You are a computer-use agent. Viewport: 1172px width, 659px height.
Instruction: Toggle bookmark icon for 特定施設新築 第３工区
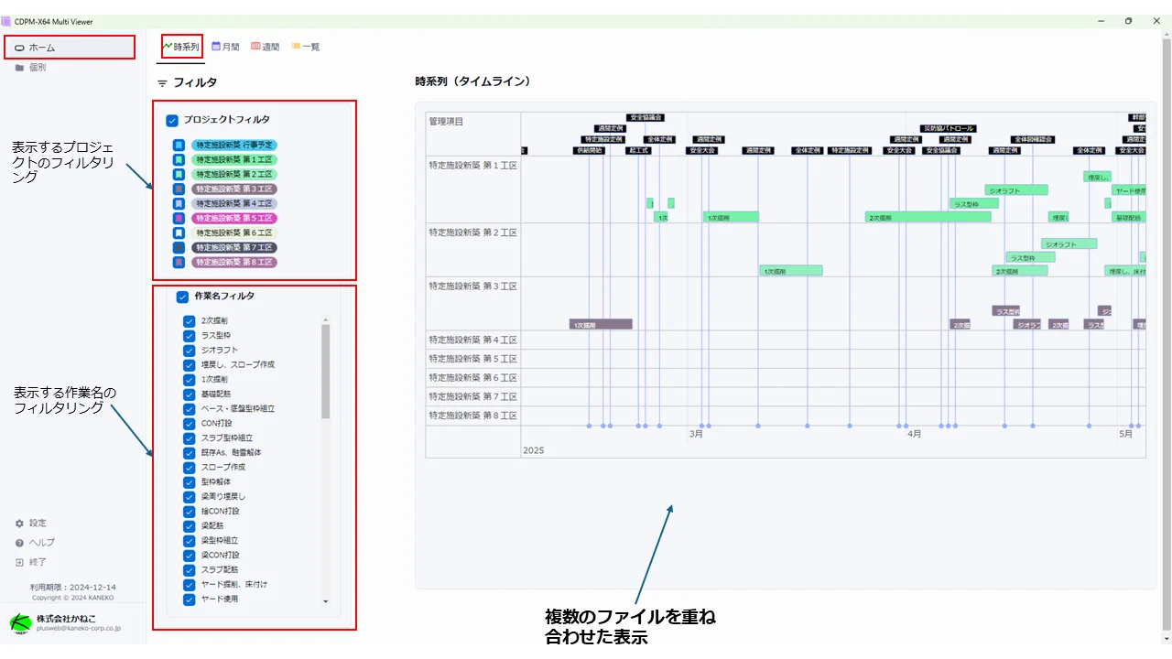[179, 189]
